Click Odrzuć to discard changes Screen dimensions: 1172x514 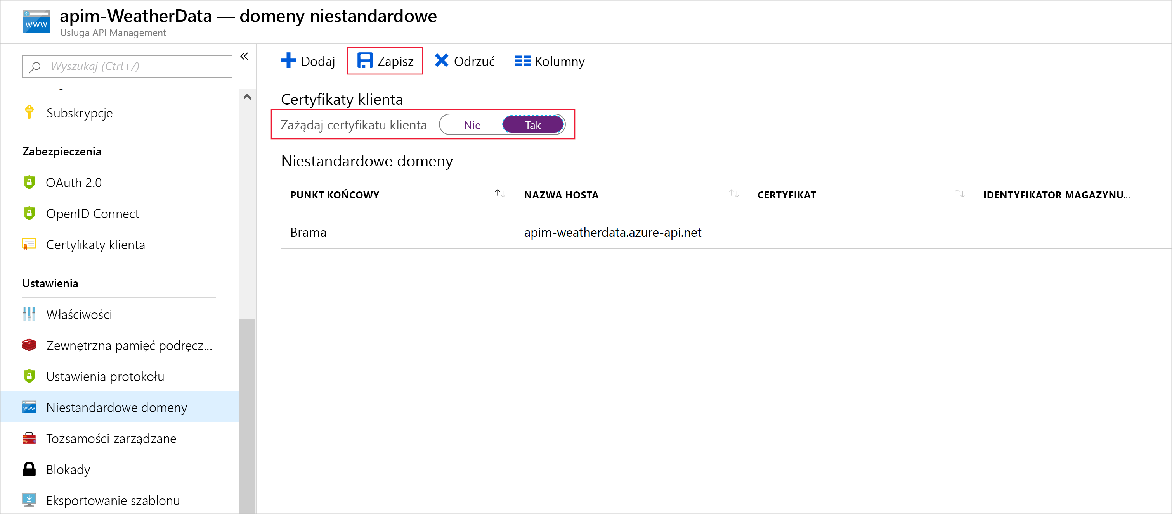465,61
